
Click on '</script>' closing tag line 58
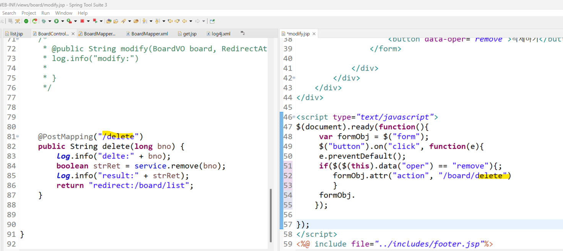tap(316, 234)
